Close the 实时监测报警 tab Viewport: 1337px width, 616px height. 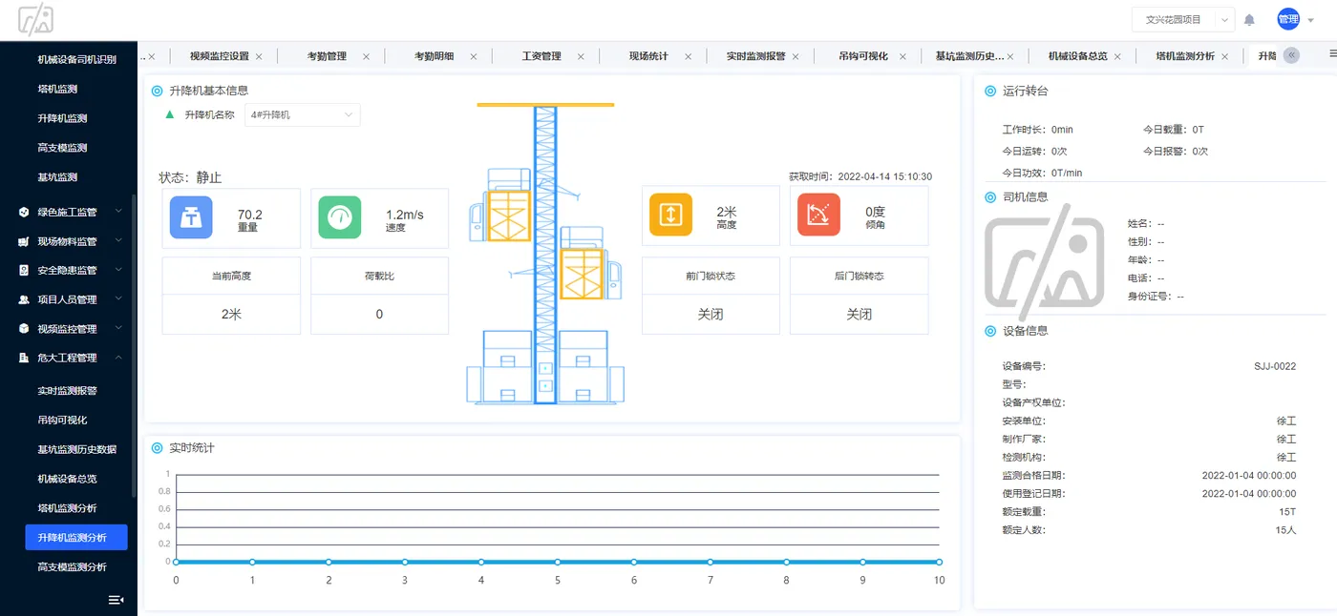(796, 56)
